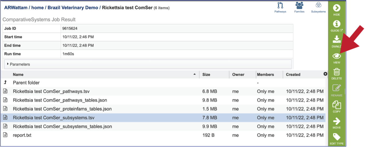Hide the green action sidebar
The image size is (365, 148).
(x=337, y=10)
